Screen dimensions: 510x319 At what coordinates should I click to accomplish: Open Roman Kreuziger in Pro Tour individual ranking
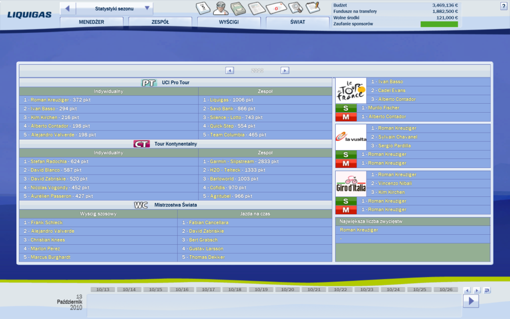tap(50, 100)
